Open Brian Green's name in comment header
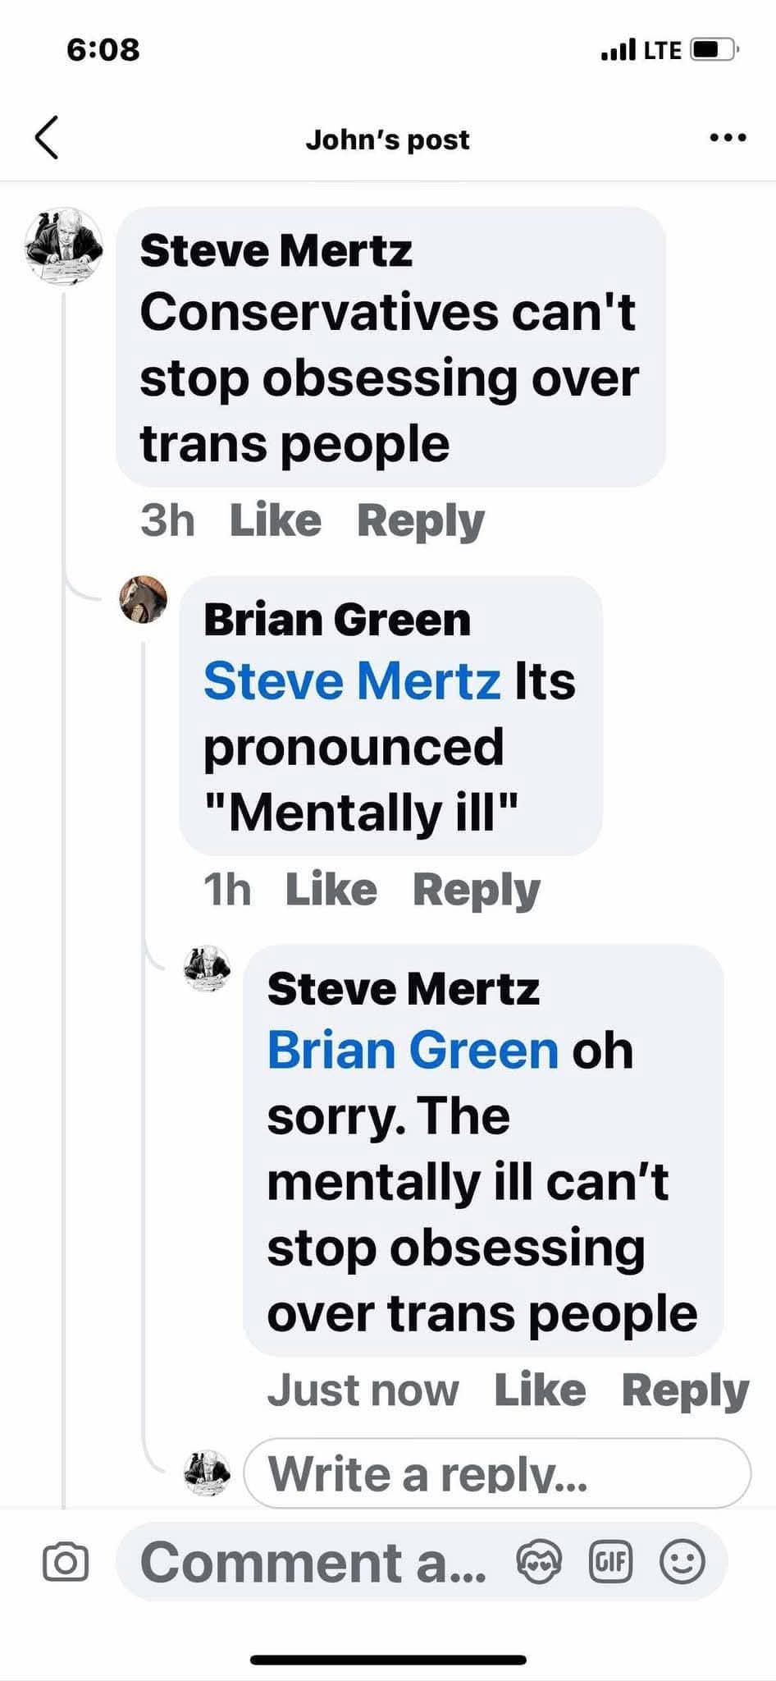This screenshot has height=1681, width=776. tap(337, 620)
